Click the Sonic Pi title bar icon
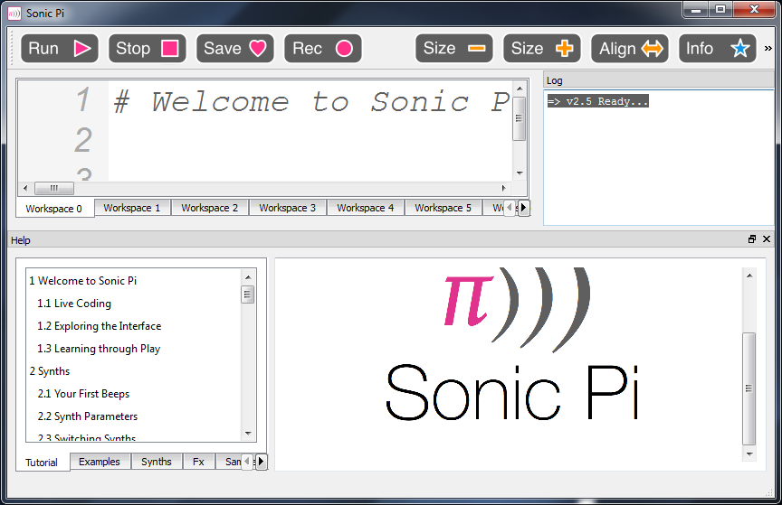782x505 pixels. pyautogui.click(x=14, y=14)
